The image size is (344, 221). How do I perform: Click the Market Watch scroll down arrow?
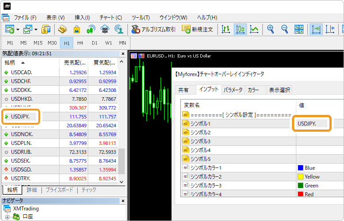[122, 182]
